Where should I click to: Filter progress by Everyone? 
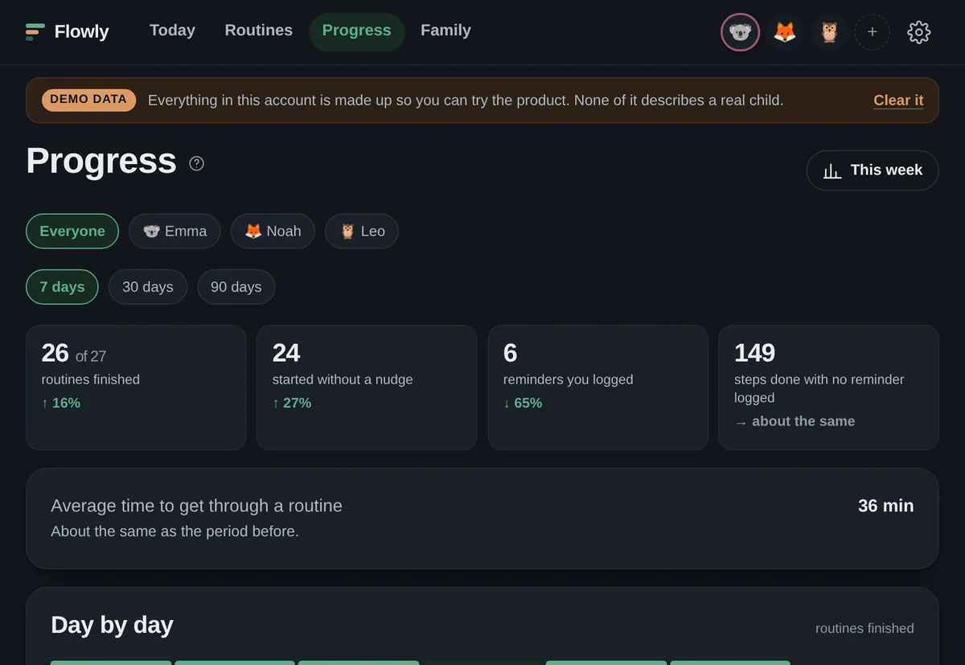pos(72,232)
